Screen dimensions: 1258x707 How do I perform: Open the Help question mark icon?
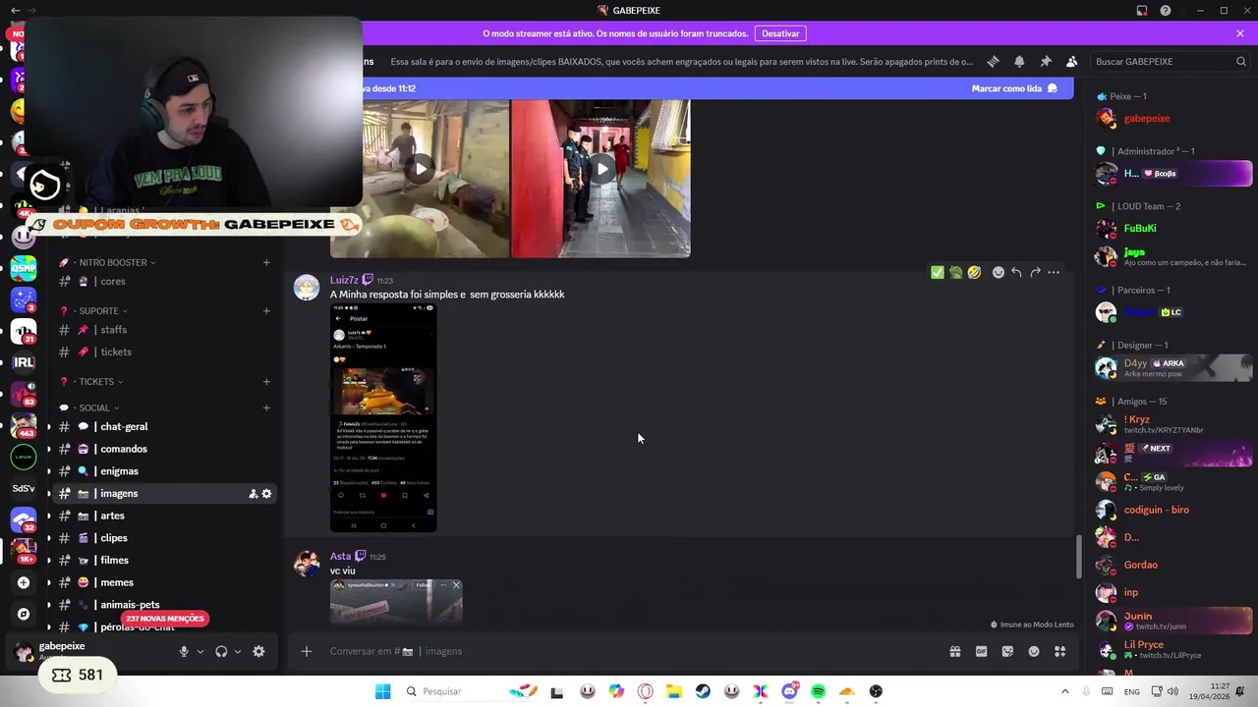point(1166,10)
